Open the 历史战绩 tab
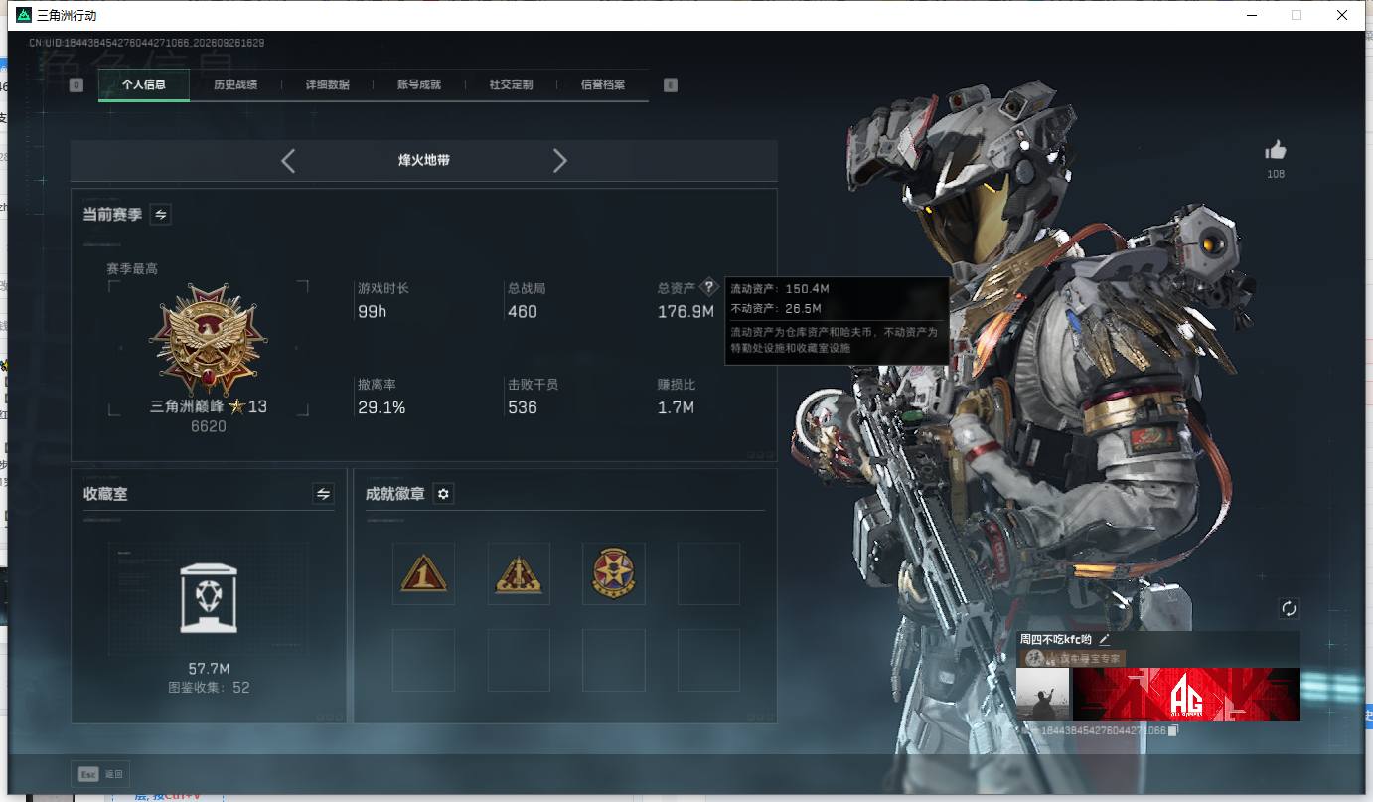1373x802 pixels. click(x=235, y=85)
